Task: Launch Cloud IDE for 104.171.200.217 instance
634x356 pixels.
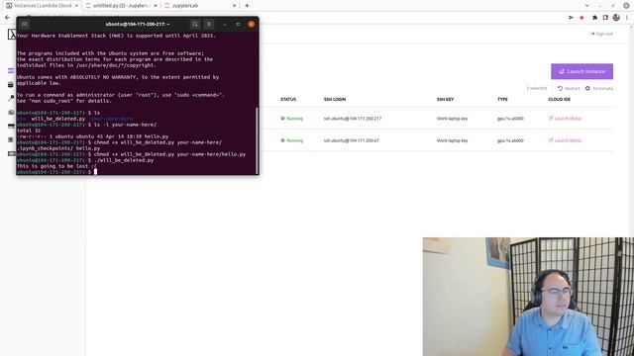Action: [565, 119]
